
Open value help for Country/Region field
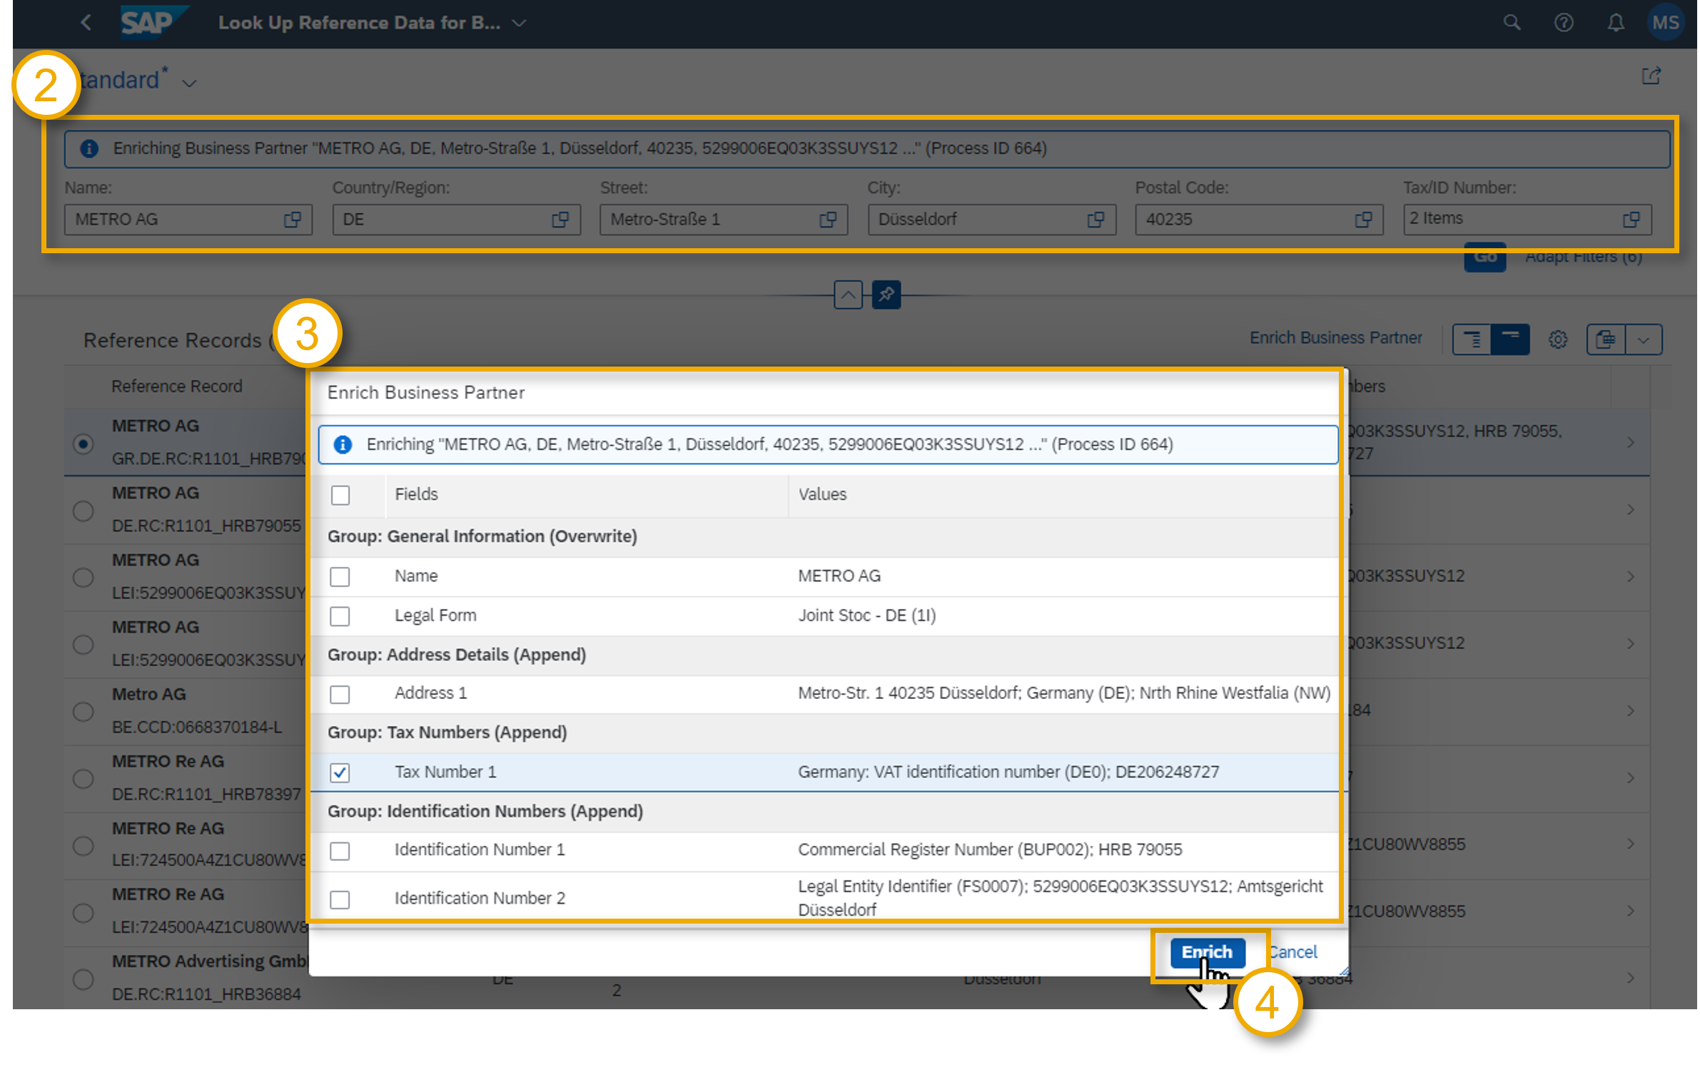[560, 220]
